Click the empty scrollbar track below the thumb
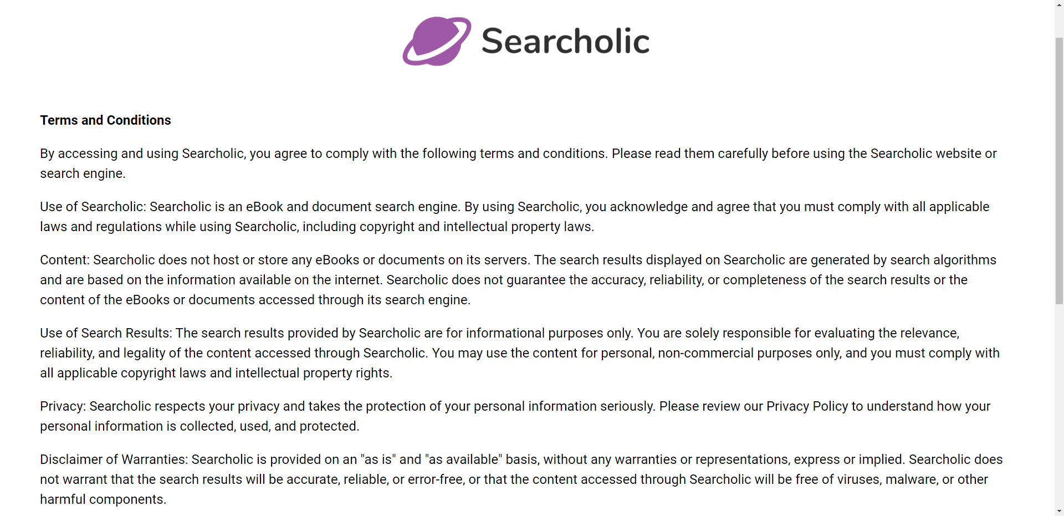The image size is (1064, 516). click(1059, 405)
